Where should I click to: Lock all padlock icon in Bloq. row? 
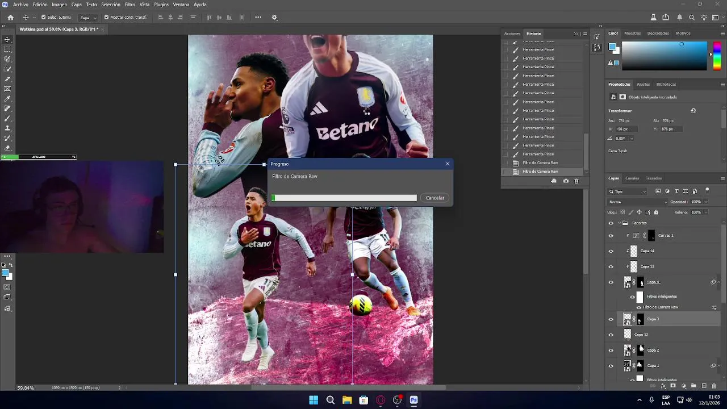[x=656, y=212]
